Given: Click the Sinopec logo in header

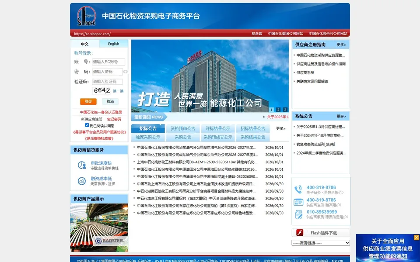Looking at the screenshot, I should tap(86, 16).
